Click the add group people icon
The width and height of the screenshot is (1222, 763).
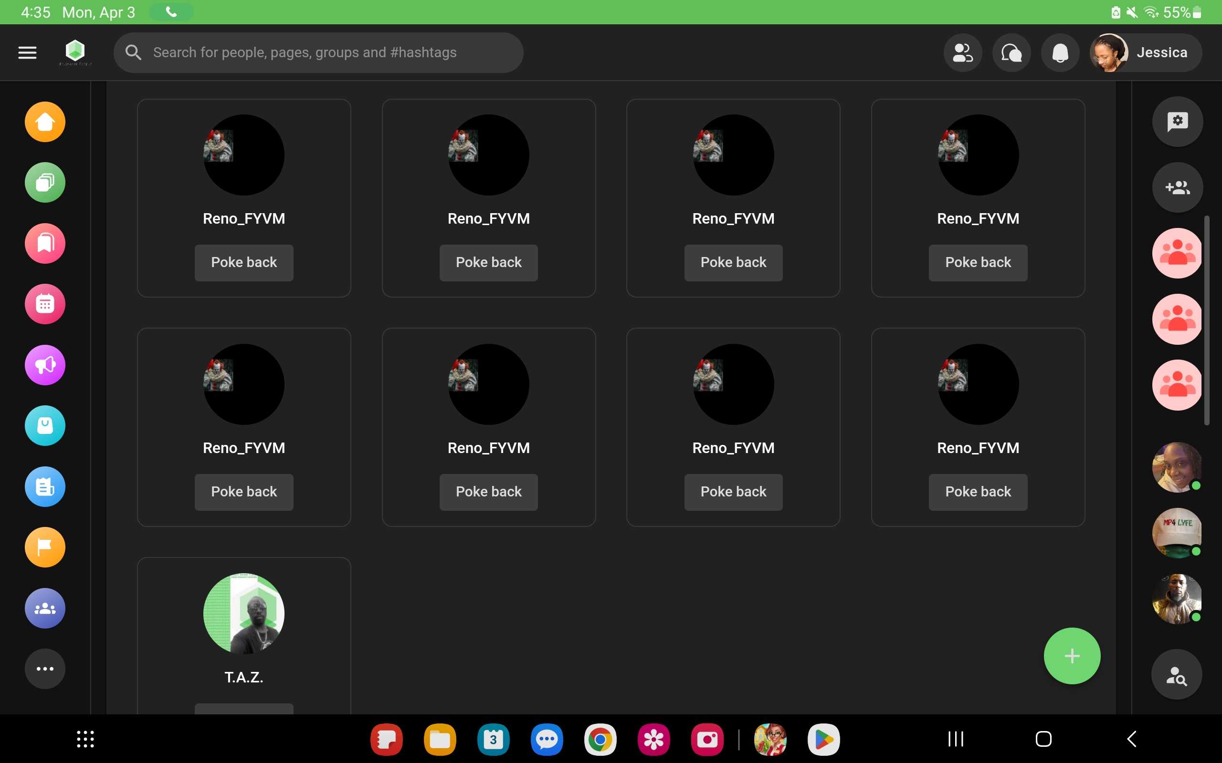click(1177, 188)
